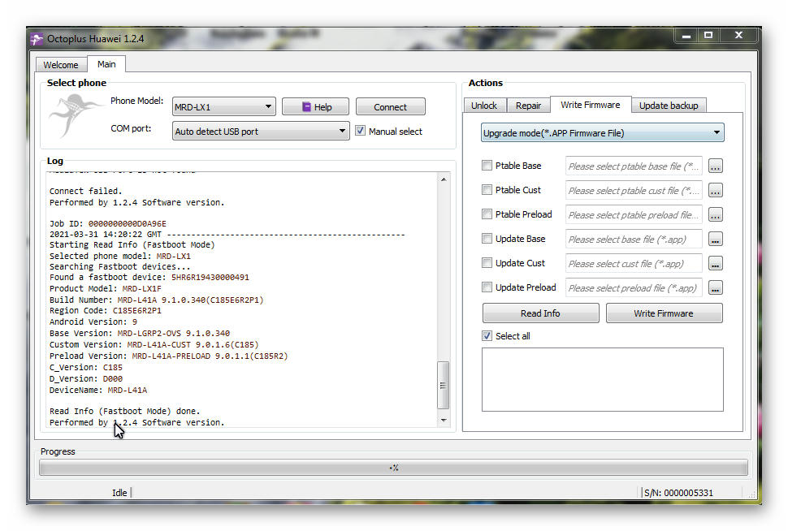Select the Write Firmware tab
This screenshot has width=788, height=531.
[591, 105]
